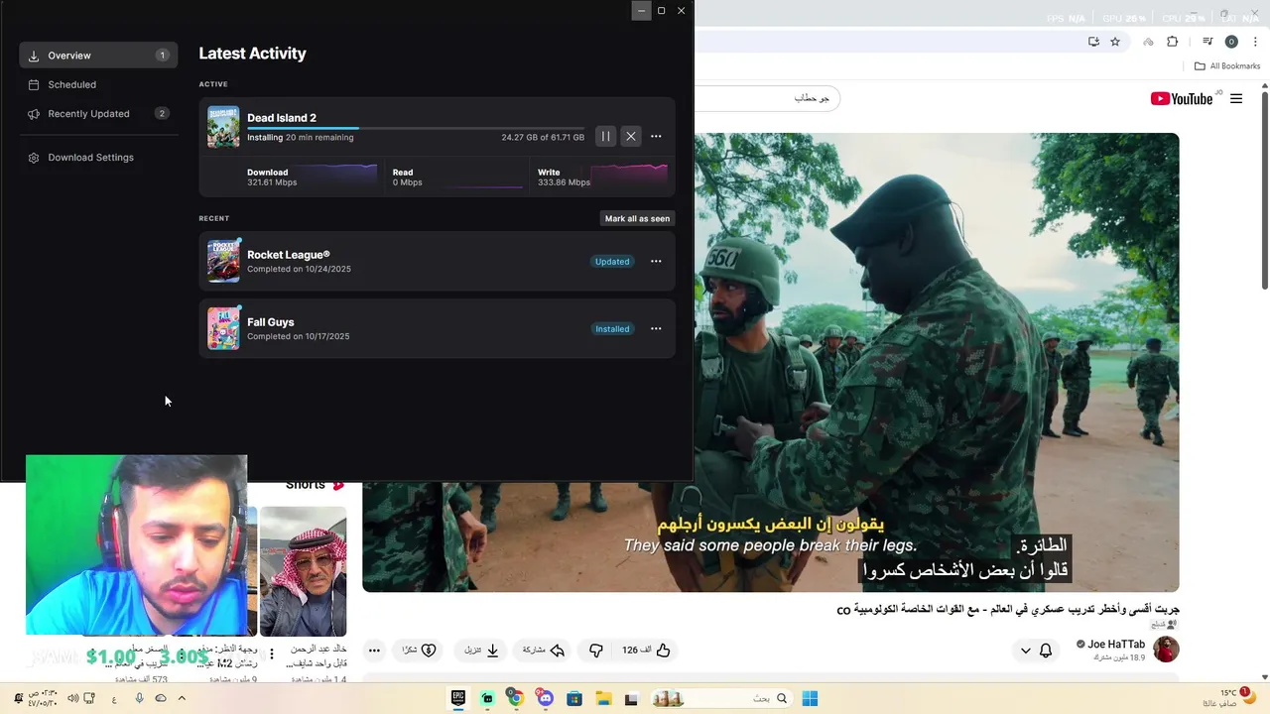Click YouTube search field with Arabic text
The width and height of the screenshot is (1270, 714).
(x=767, y=98)
